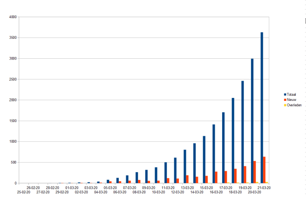Image resolution: width=306 pixels, height=198 pixels.
Task: Select the blue Totaal bar for 15-03-20
Action: (204, 160)
